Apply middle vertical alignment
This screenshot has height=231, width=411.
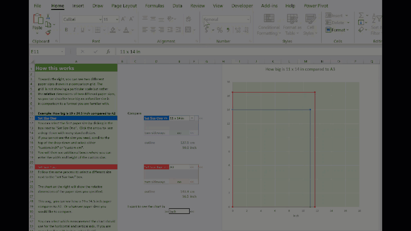153,18
